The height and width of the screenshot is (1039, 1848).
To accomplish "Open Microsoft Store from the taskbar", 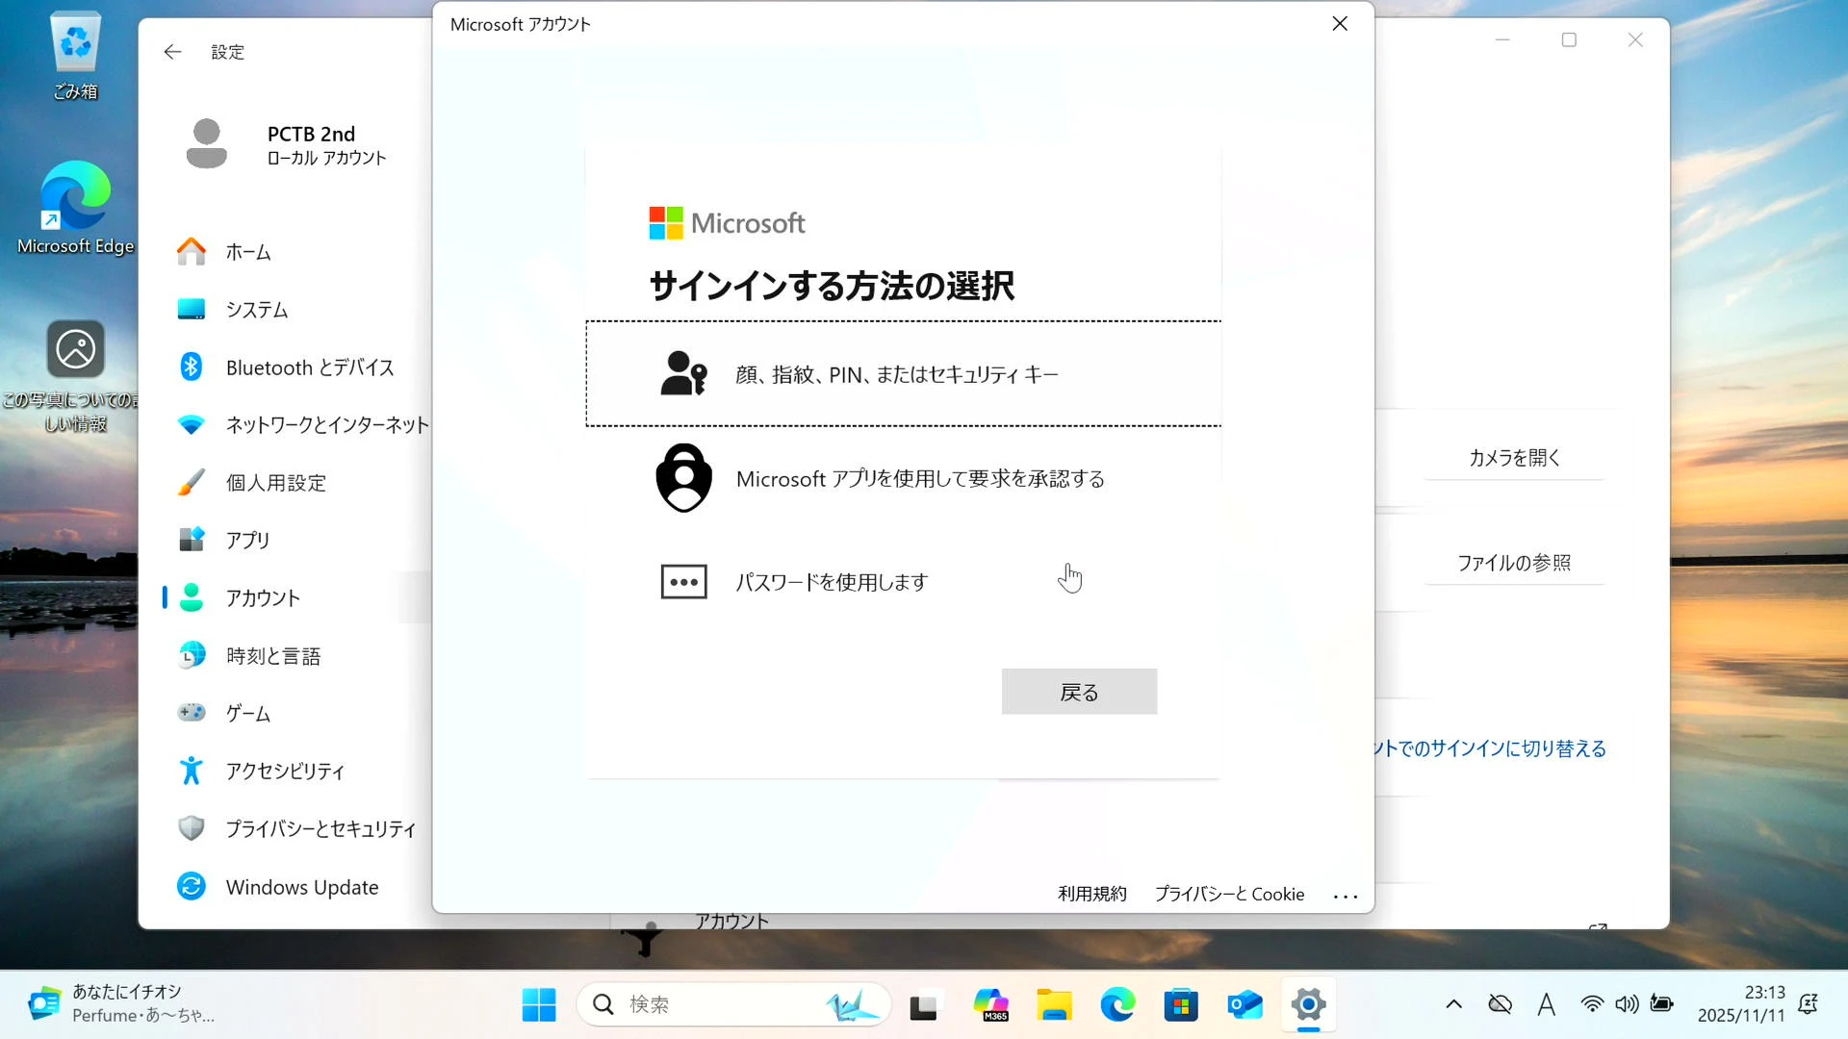I will (x=1180, y=1005).
